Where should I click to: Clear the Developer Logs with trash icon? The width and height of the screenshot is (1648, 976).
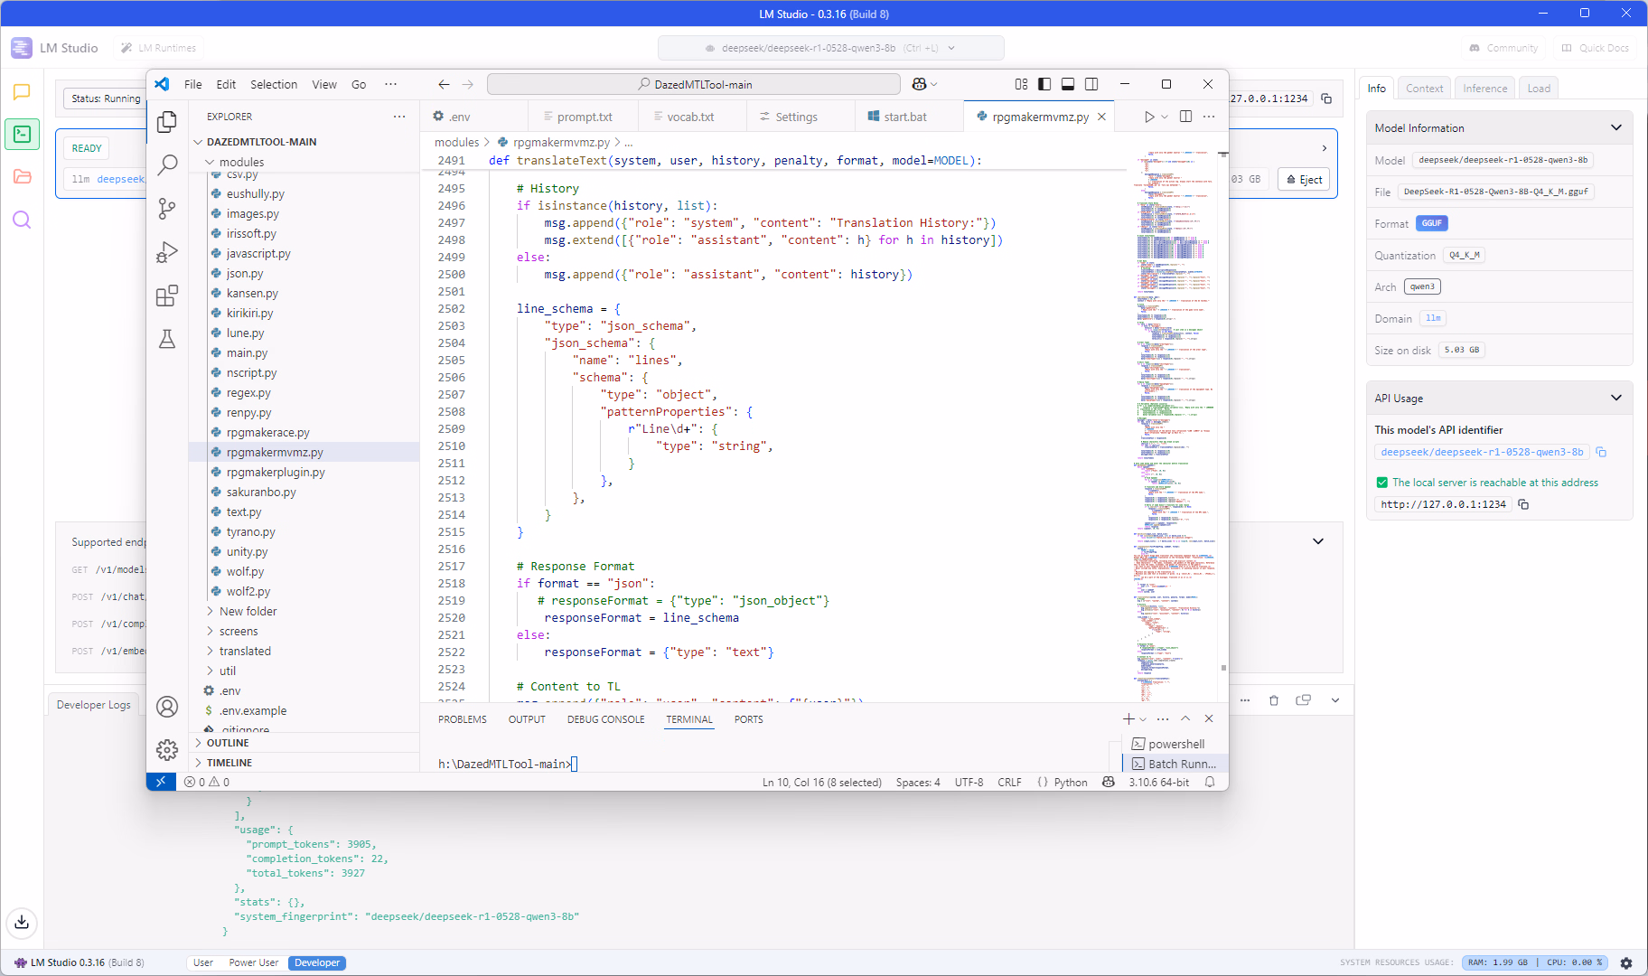coord(1274,700)
